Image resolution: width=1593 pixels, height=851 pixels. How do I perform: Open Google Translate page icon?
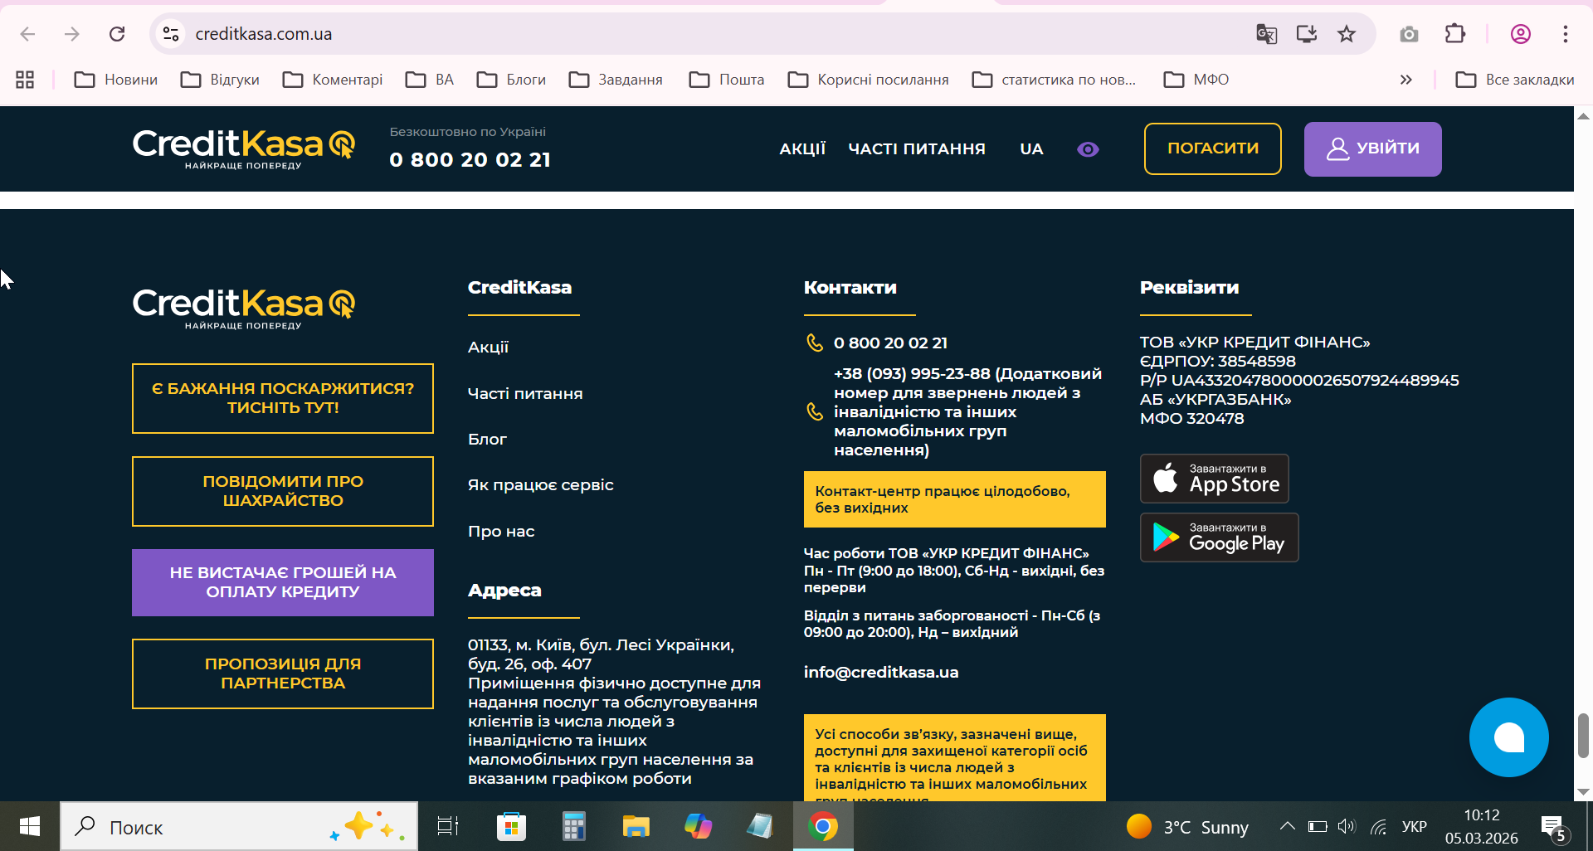(1266, 34)
